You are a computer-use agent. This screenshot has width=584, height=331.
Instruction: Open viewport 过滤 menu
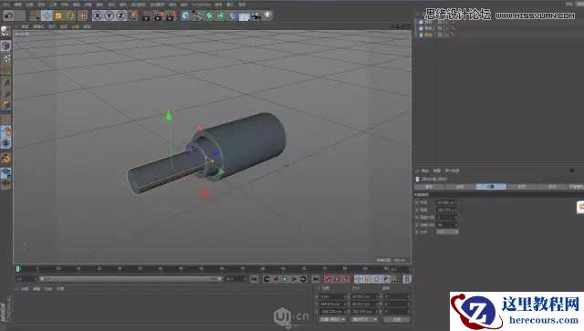tap(75, 26)
